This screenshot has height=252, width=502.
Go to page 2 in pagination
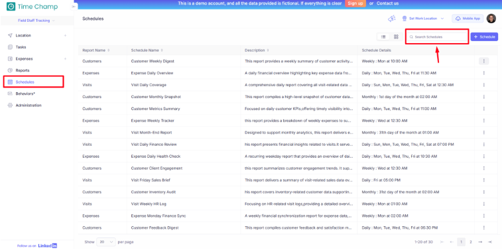point(471,242)
